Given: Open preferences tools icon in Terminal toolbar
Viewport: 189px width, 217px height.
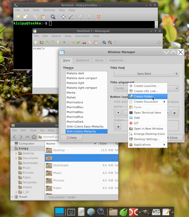Looking at the screenshot, I should click(71, 17).
